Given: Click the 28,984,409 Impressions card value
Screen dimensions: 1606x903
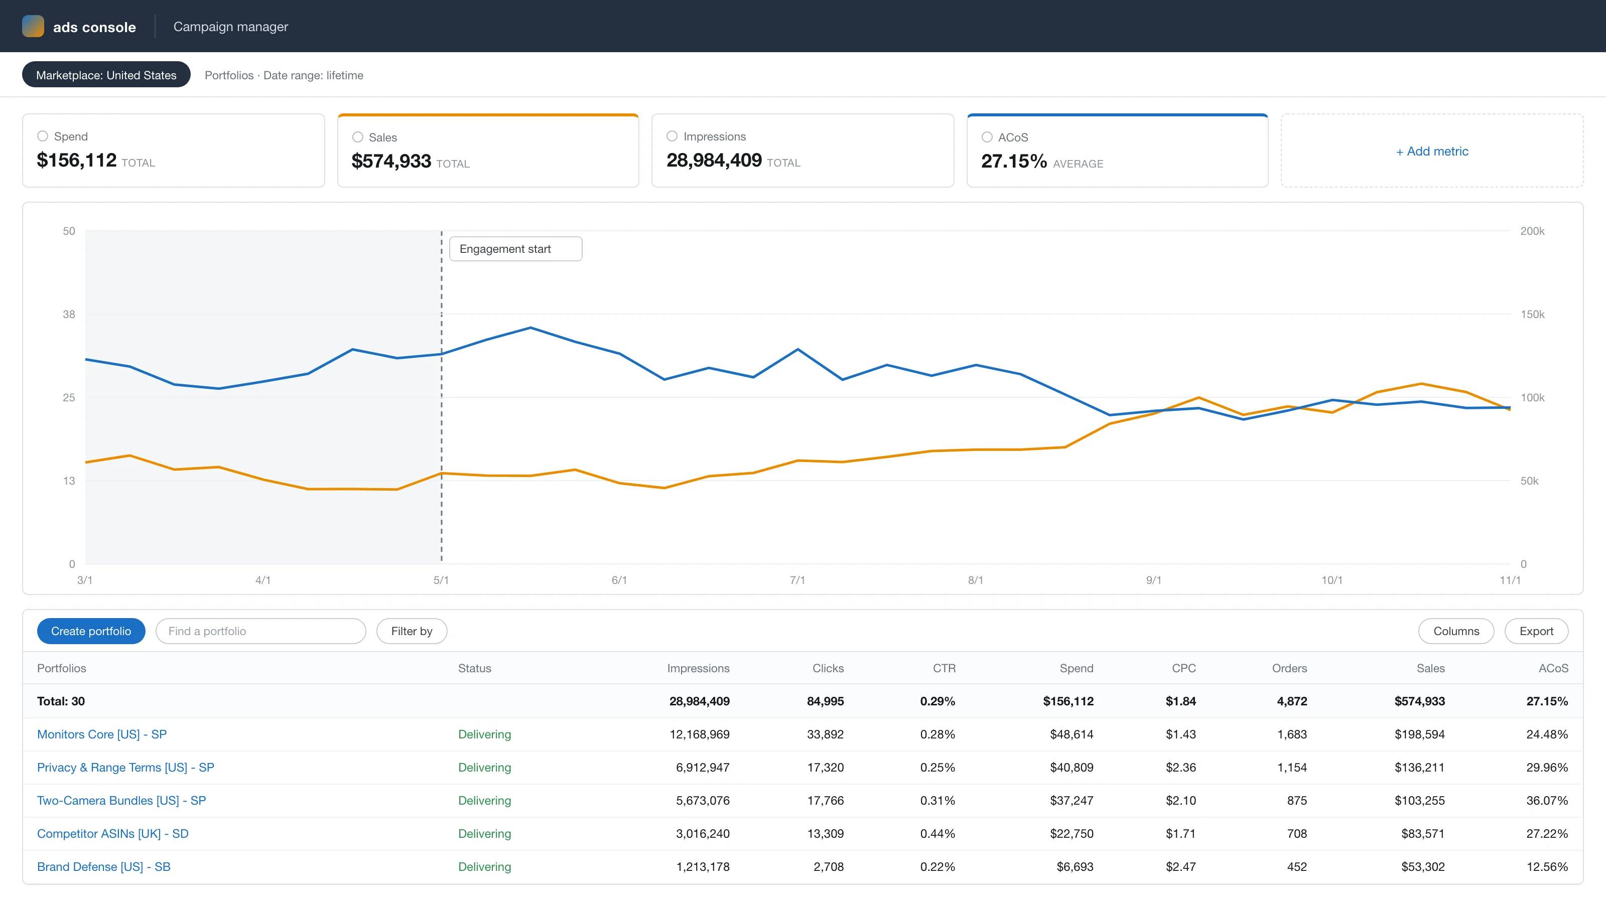Looking at the screenshot, I should pyautogui.click(x=714, y=160).
